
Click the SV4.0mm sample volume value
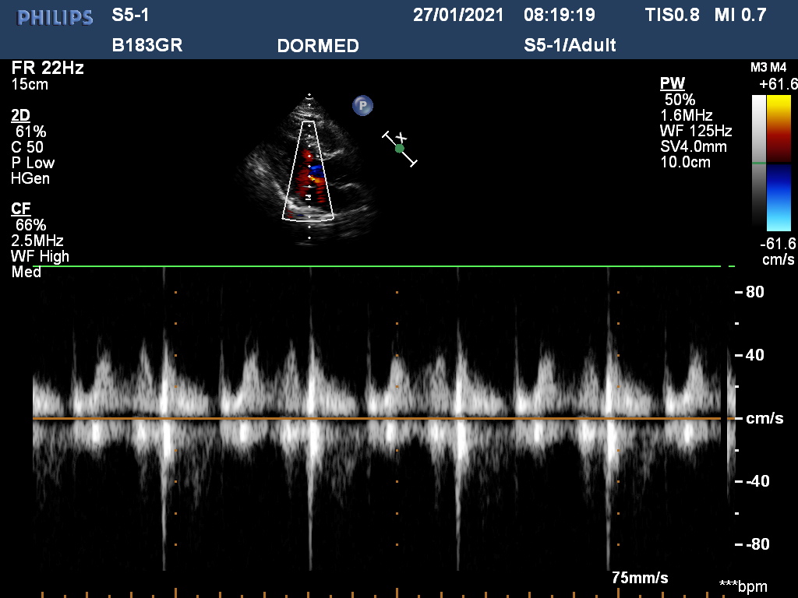(694, 146)
